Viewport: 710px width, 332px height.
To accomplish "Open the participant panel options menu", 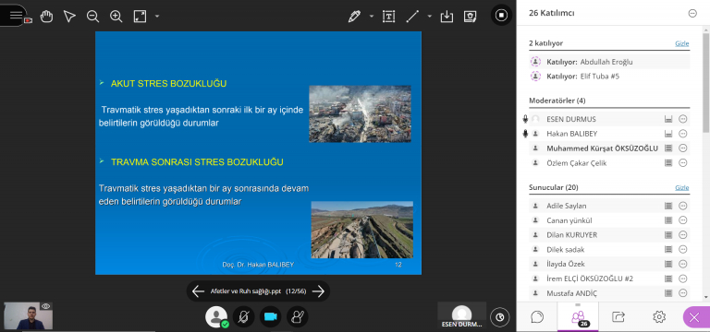I will pyautogui.click(x=692, y=14).
